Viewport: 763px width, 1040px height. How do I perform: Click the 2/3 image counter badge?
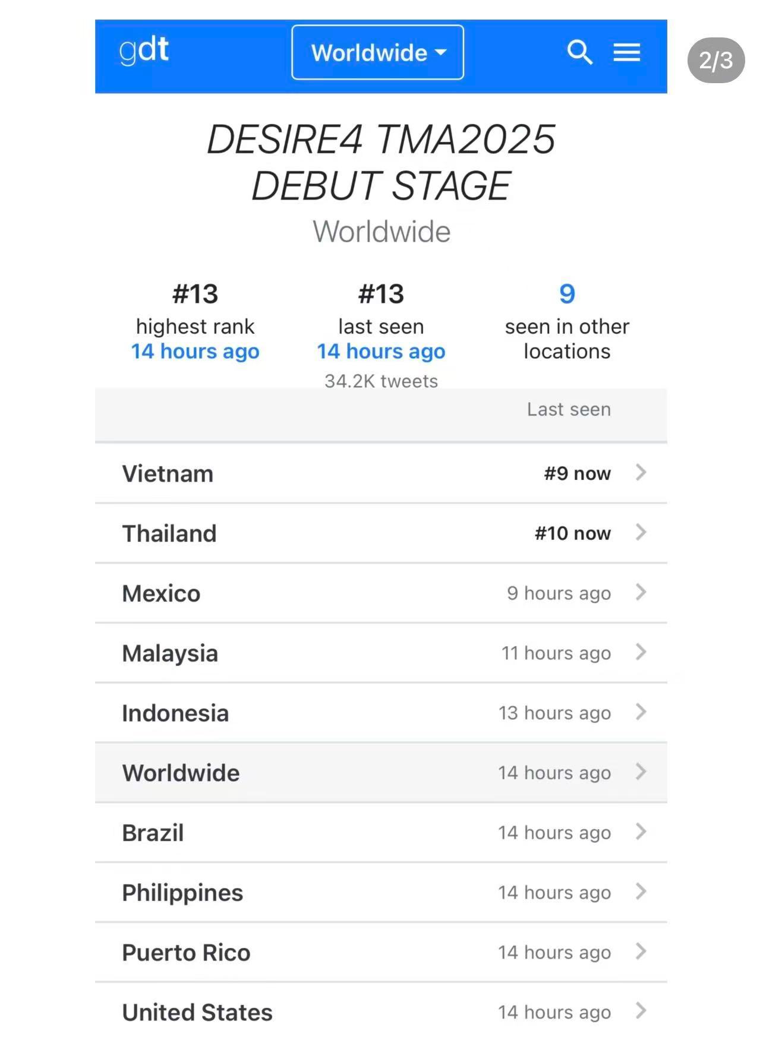716,61
